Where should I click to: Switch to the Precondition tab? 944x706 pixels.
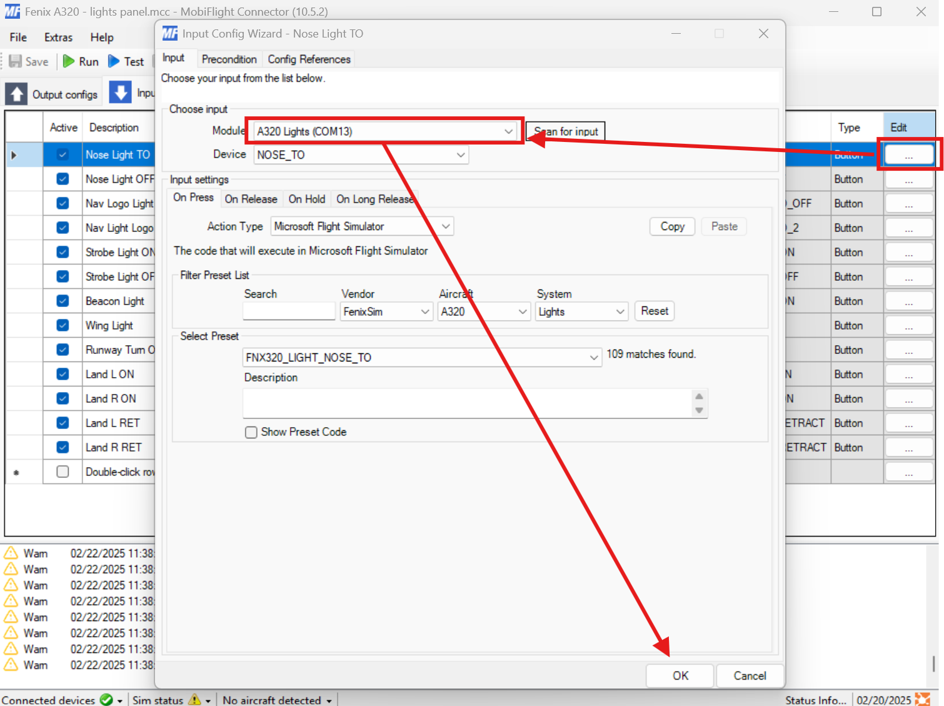[x=229, y=59]
